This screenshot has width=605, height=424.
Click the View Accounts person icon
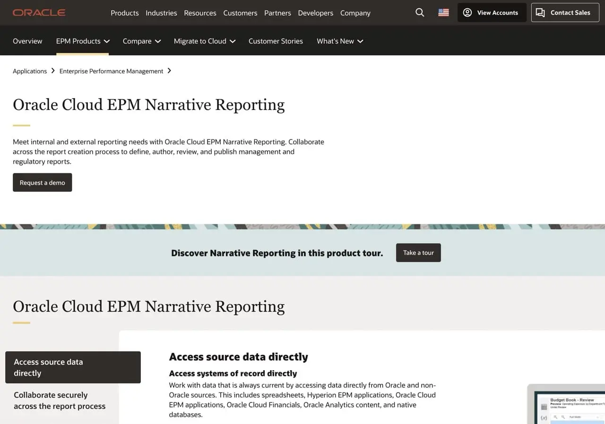(x=467, y=12)
